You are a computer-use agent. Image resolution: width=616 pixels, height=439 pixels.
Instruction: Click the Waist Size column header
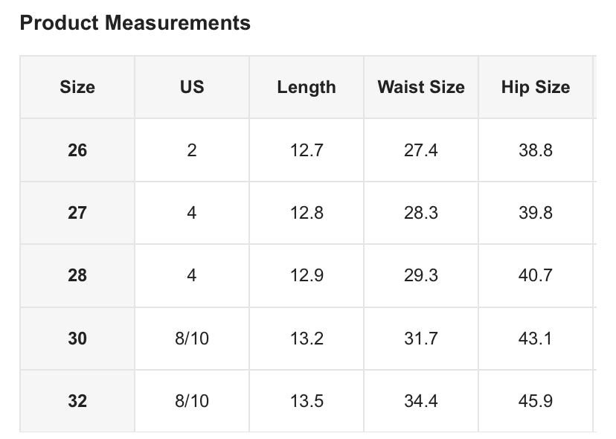click(421, 87)
